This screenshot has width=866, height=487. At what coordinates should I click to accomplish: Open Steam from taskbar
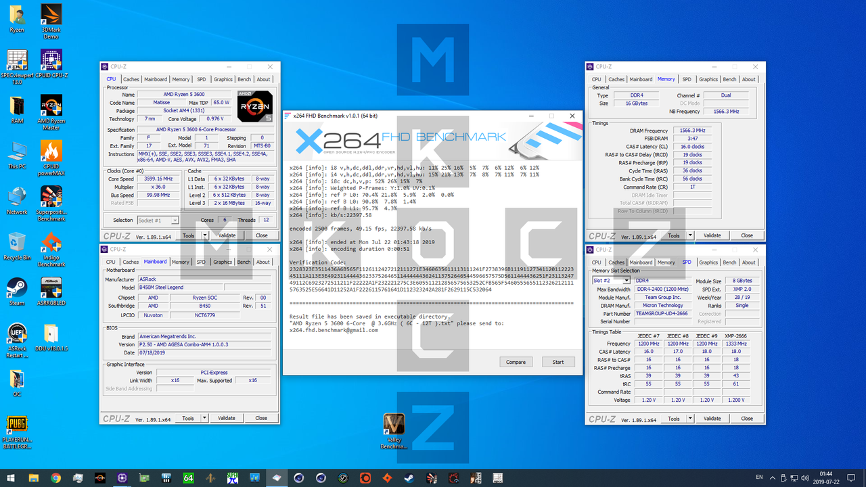click(409, 478)
